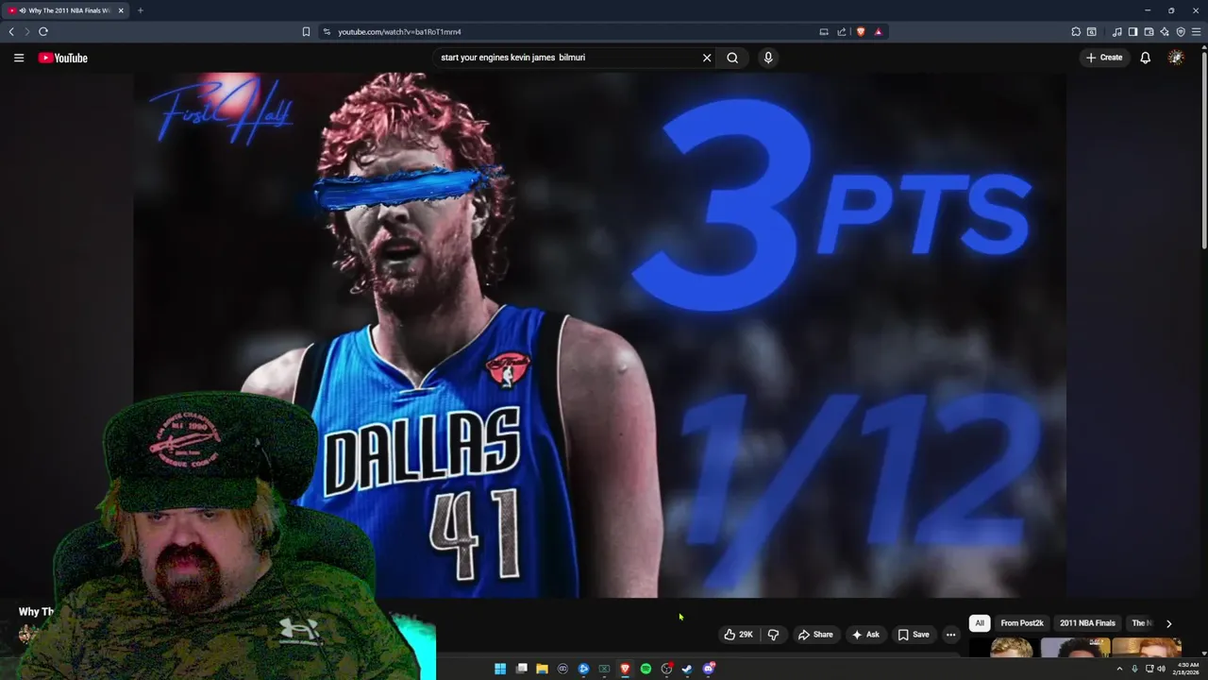Show hidden system tray icons
Viewport: 1208px width, 680px height.
(x=1119, y=669)
